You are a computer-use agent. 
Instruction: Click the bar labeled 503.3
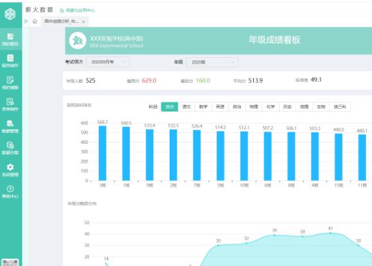point(315,157)
